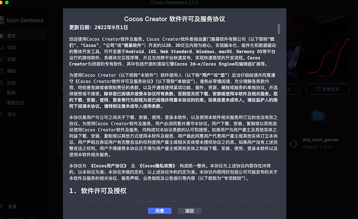Image resolution: width=358 pixels, height=219 pixels.
Task: Open the 《Cocos隐私政策》 link
Action: (x=158, y=166)
